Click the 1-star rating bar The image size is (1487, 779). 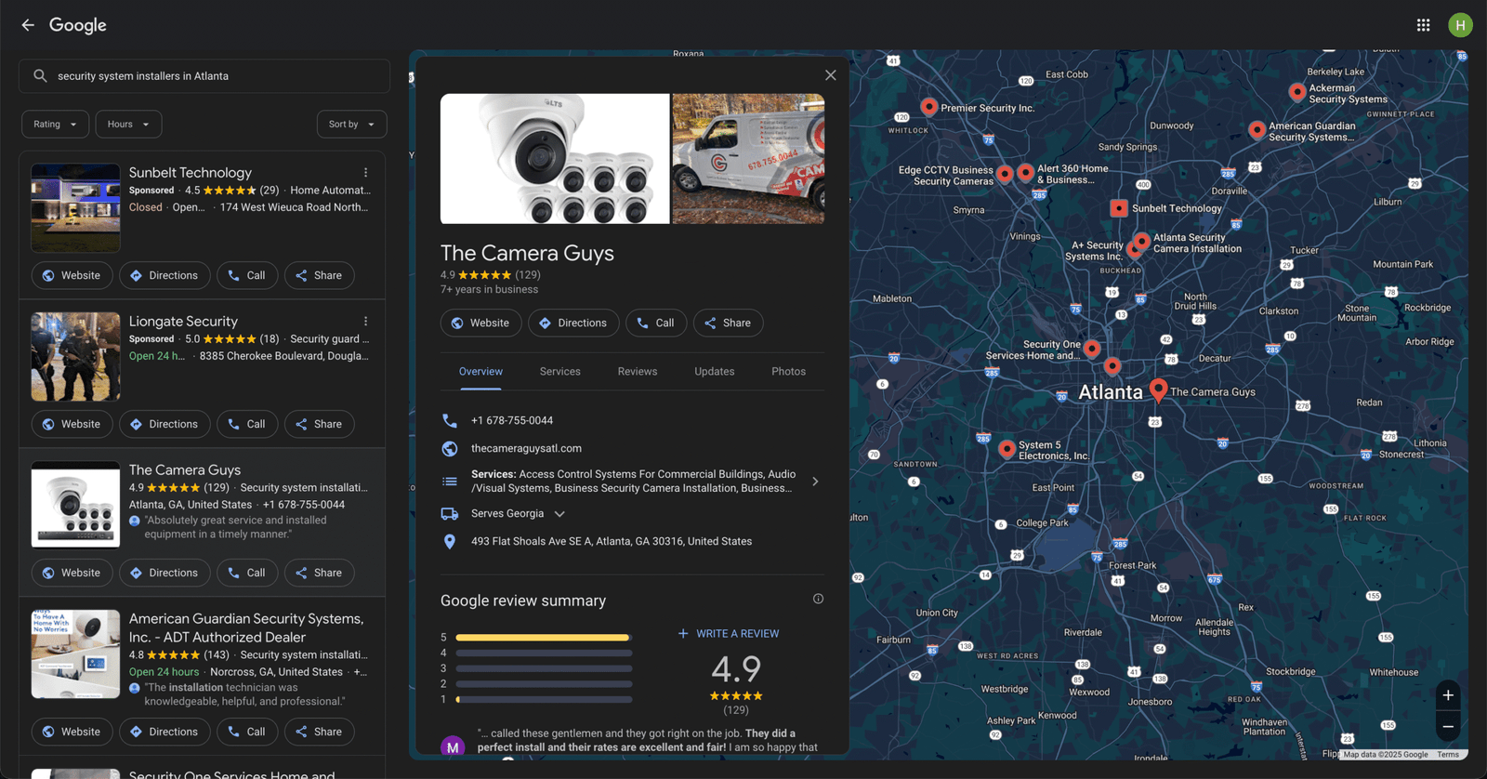[x=544, y=699]
